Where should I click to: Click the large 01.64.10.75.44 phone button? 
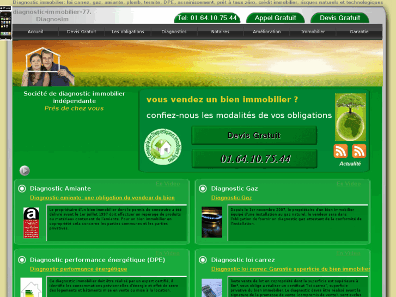click(x=254, y=159)
